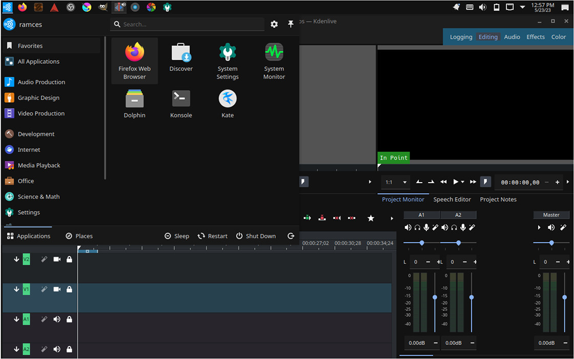Select the Audio workspace layout
The image size is (574, 359).
point(511,36)
